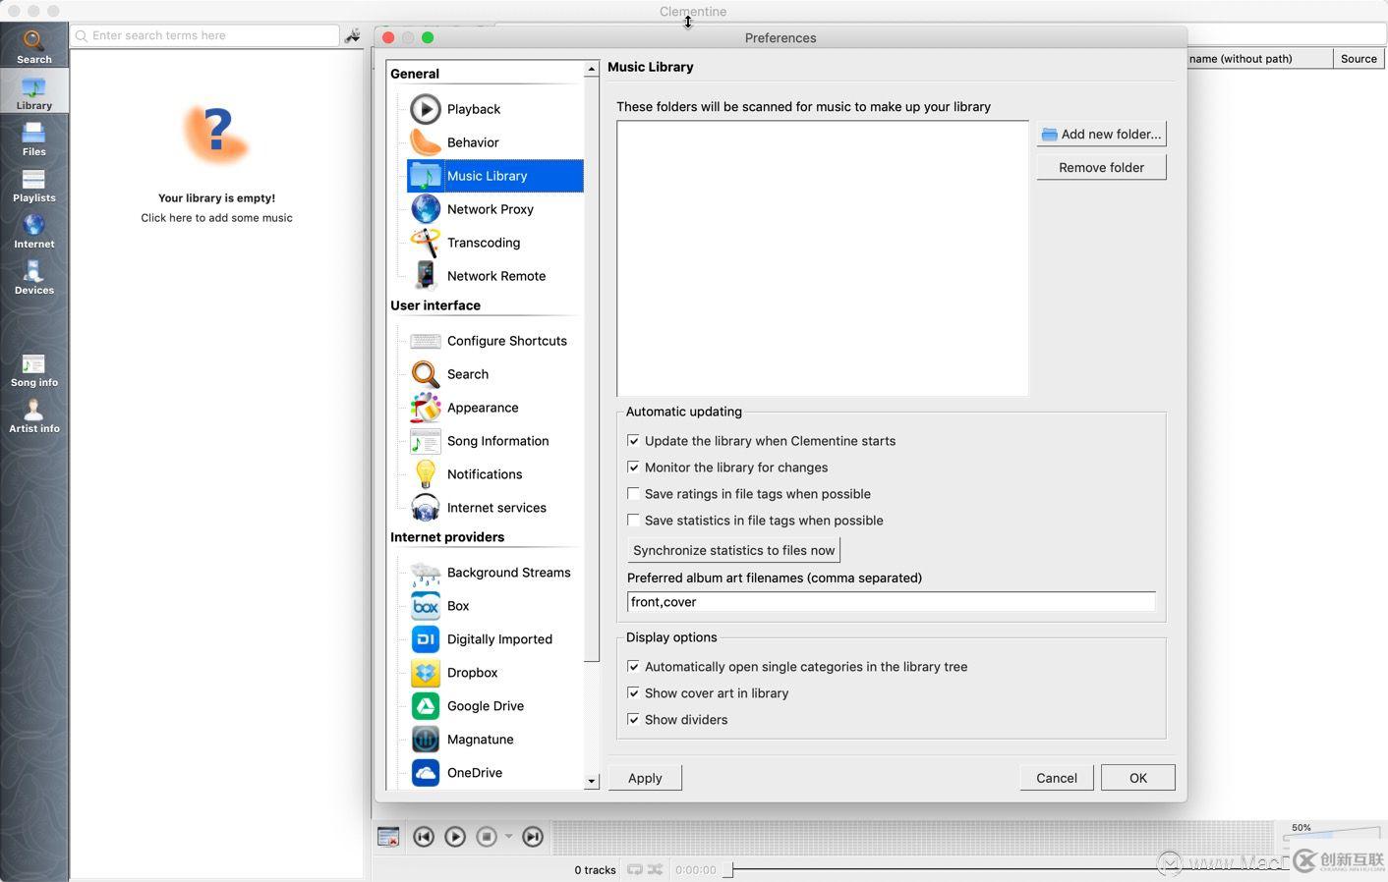Toggle repeat mode icon in status bar
The width and height of the screenshot is (1388, 882).
coord(635,869)
